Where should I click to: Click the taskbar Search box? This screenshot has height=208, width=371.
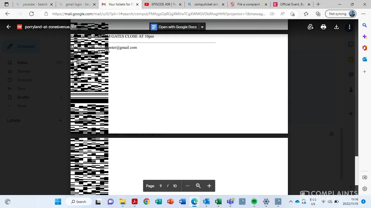[x=78, y=201]
